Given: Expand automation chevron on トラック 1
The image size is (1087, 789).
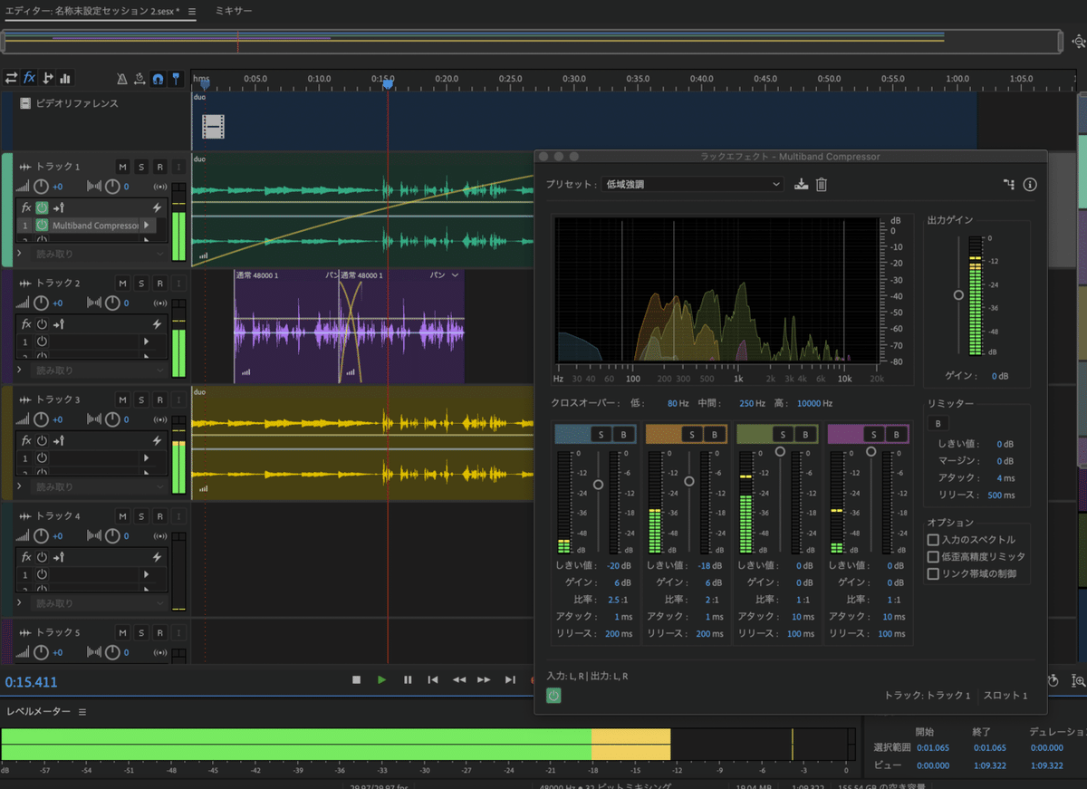Looking at the screenshot, I should coord(19,253).
